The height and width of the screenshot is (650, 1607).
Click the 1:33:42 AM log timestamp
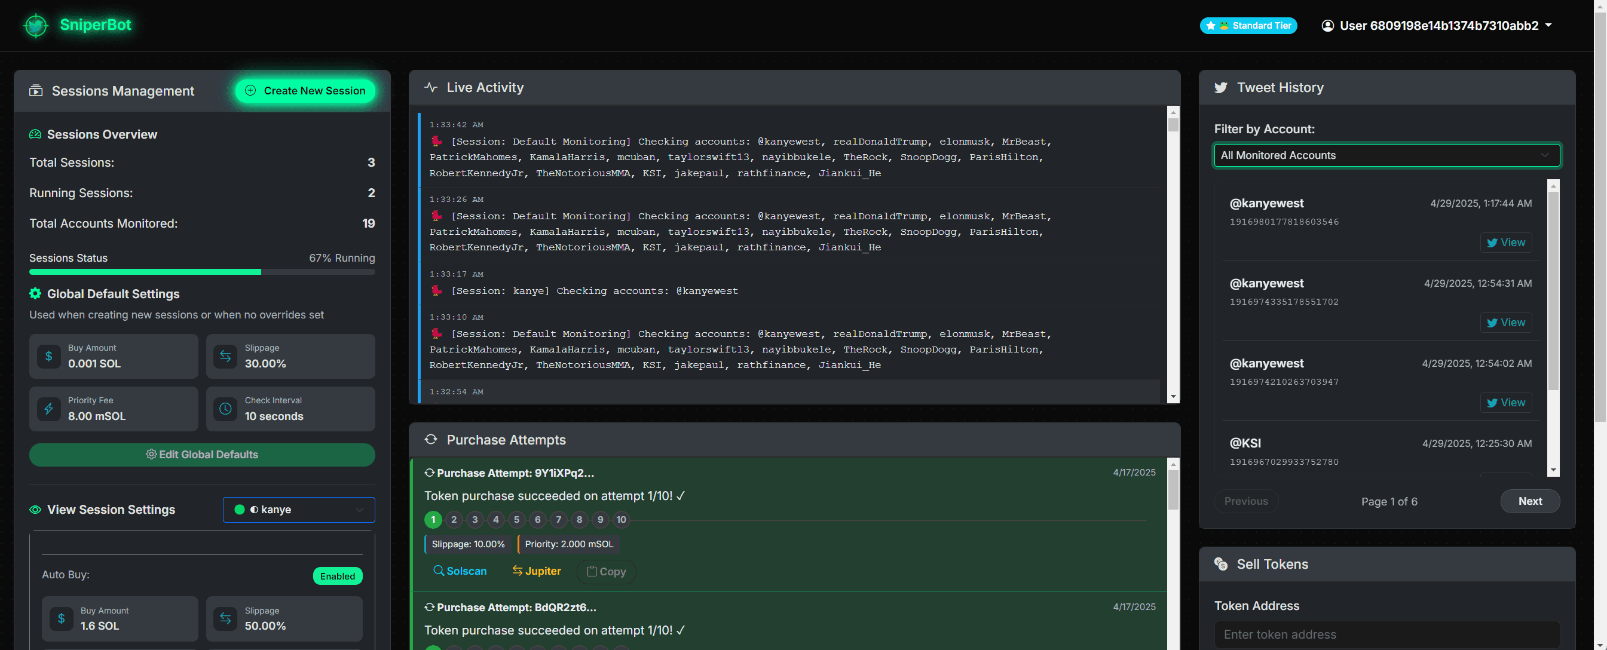coord(456,125)
